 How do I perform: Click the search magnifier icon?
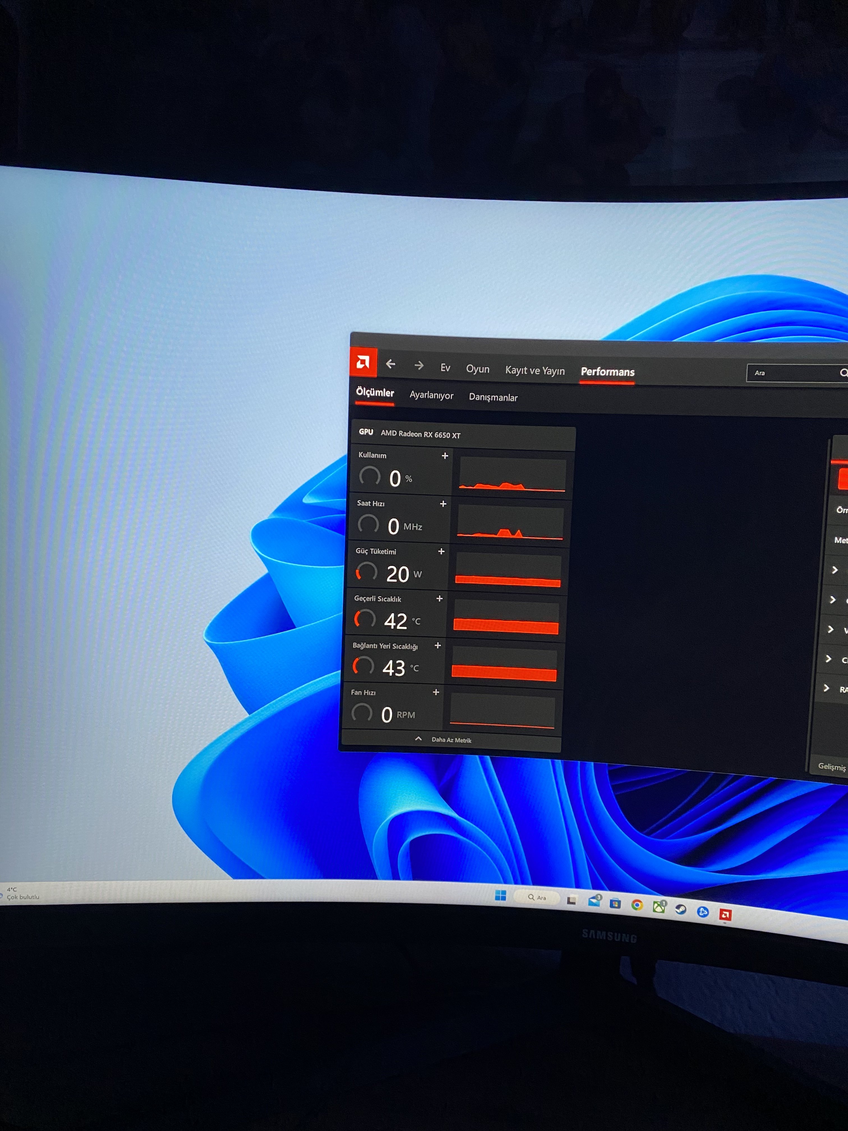point(843,373)
